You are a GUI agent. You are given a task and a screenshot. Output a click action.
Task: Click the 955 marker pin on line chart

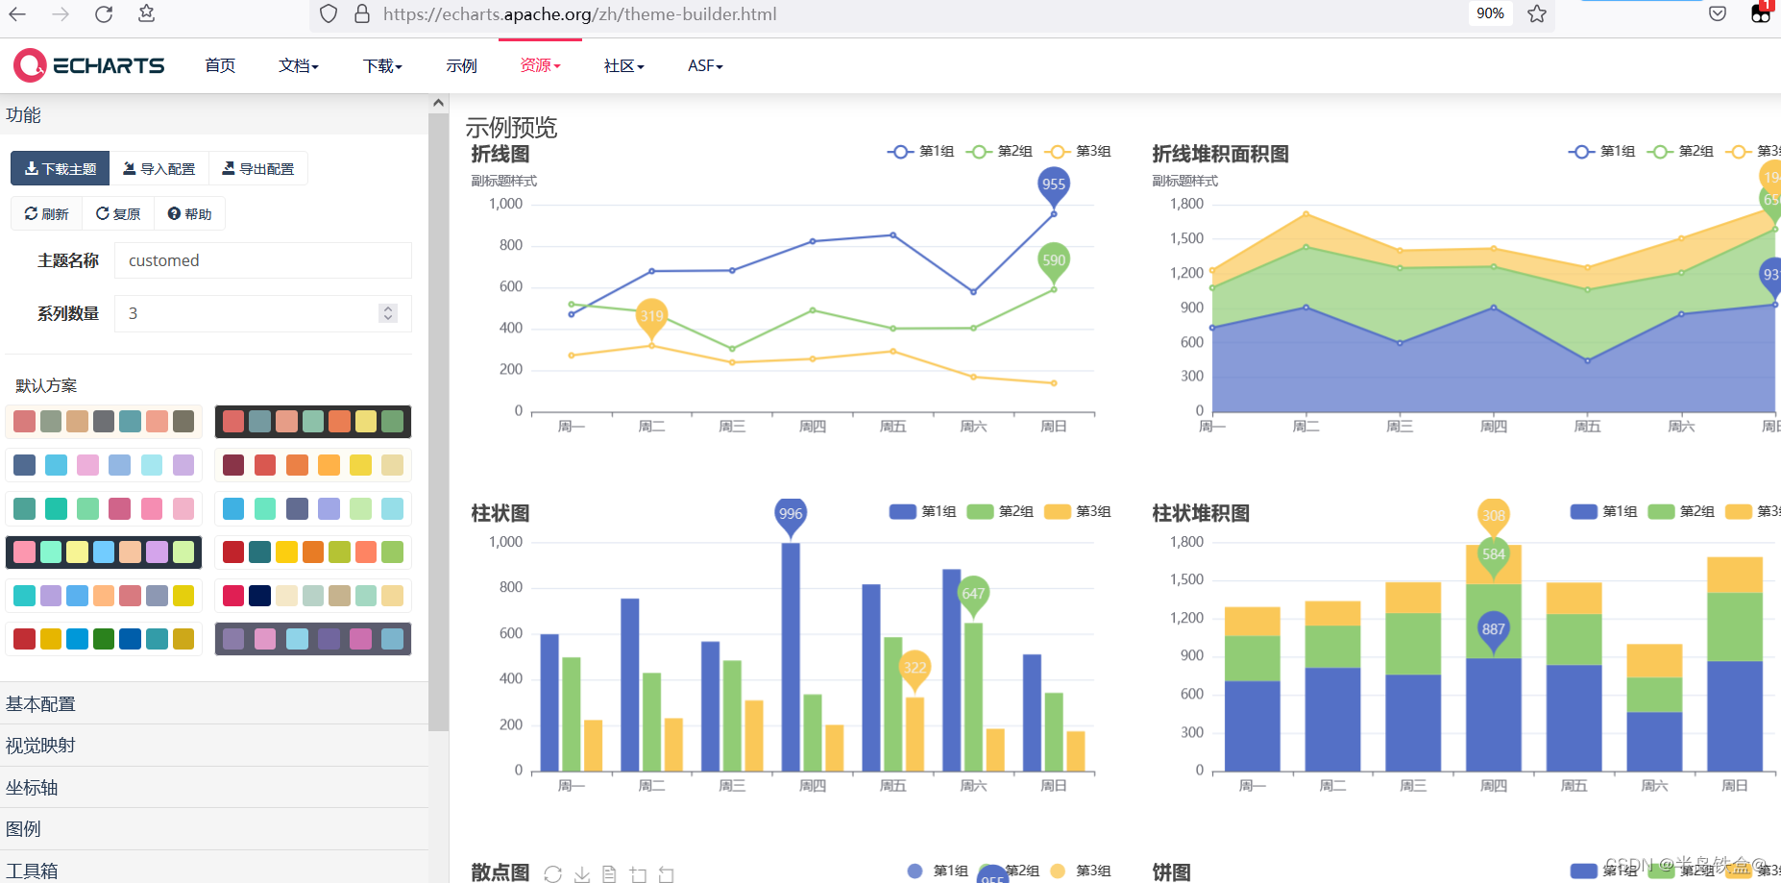[x=1054, y=184]
